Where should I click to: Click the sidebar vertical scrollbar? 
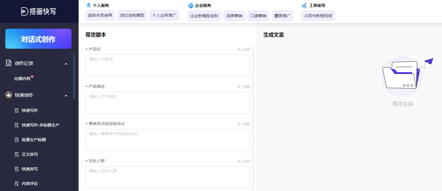[74, 77]
